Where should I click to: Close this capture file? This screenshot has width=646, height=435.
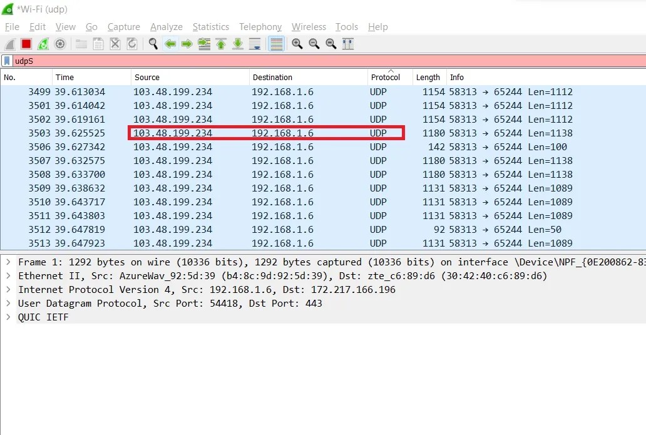point(115,44)
